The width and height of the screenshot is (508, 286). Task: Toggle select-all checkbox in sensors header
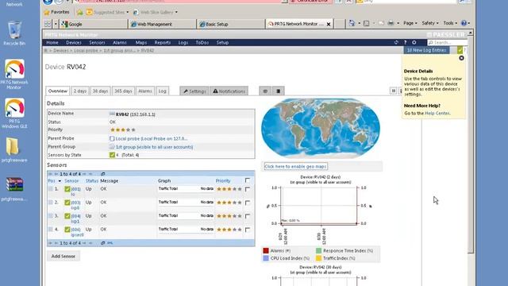pyautogui.click(x=248, y=180)
